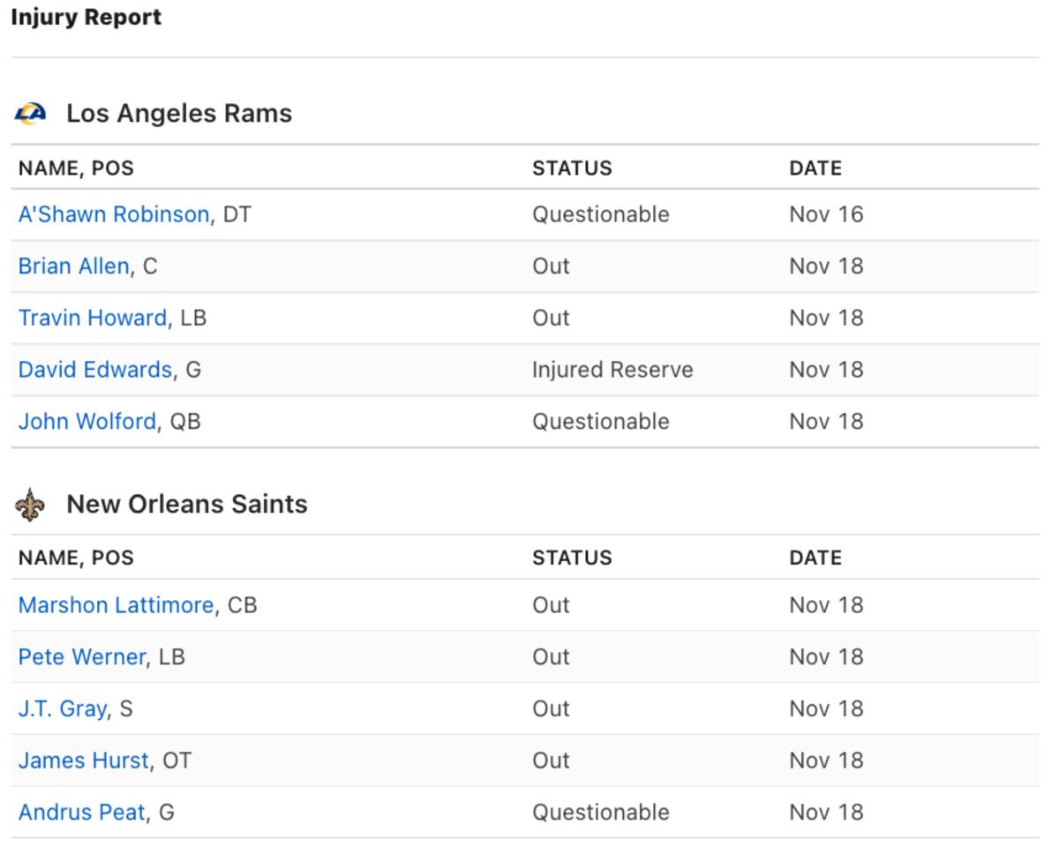Screen dimensions: 1059x847
Task: Select James Hurst player link
Action: pyautogui.click(x=83, y=761)
